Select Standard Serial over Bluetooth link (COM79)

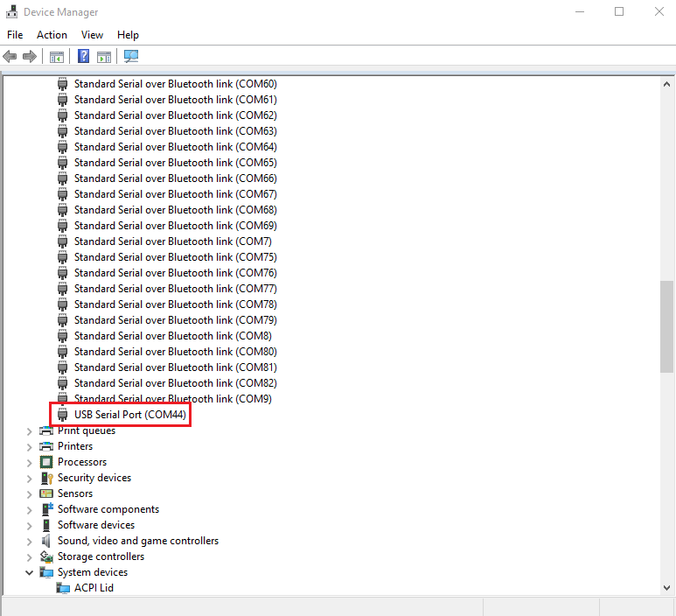coord(176,320)
